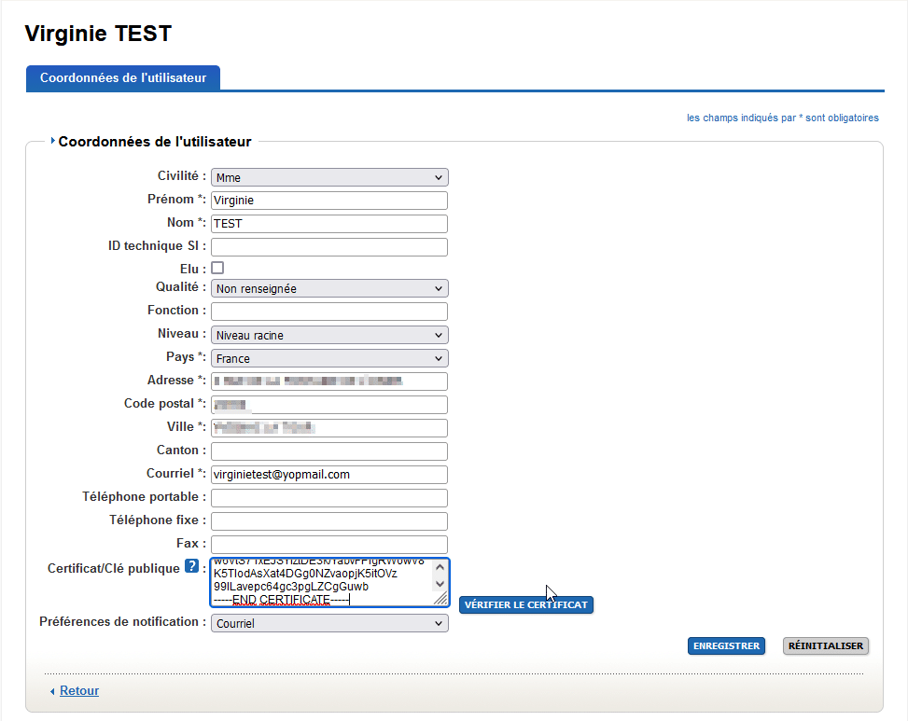908x721 pixels.
Task: Click the Réinitialiser button
Action: tap(825, 645)
